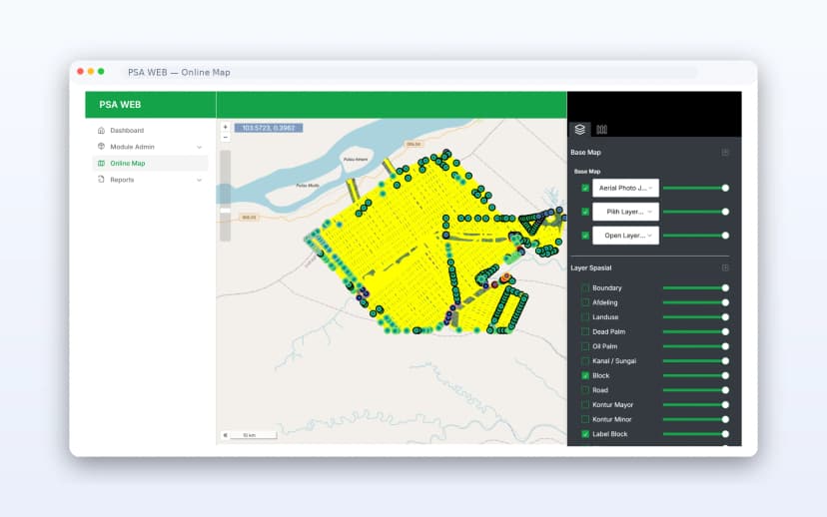The height and width of the screenshot is (517, 827).
Task: Click the browser address bar field
Action: [x=412, y=72]
